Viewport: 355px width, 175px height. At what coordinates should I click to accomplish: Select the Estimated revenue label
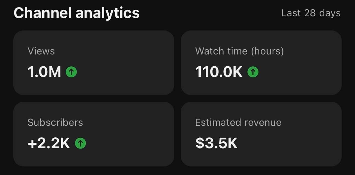(x=238, y=122)
